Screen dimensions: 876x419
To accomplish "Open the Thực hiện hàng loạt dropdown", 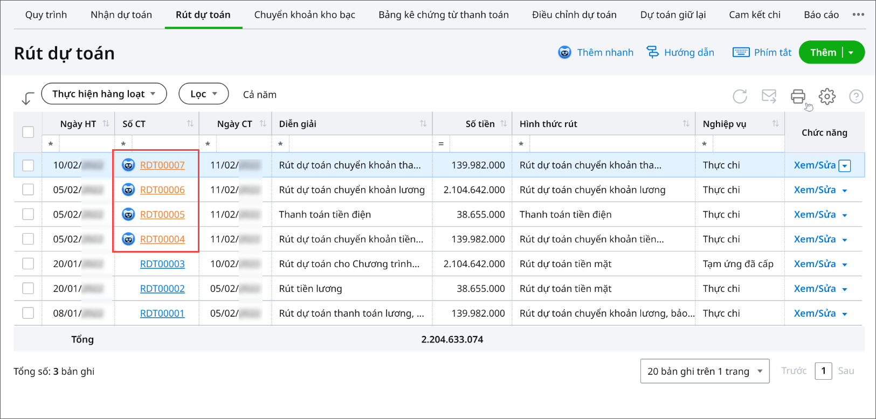I will tap(104, 94).
